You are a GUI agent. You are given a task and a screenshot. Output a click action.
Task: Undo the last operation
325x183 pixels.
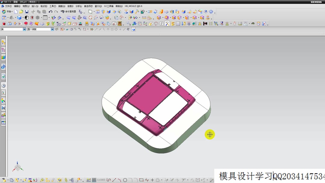pyautogui.click(x=50, y=11)
